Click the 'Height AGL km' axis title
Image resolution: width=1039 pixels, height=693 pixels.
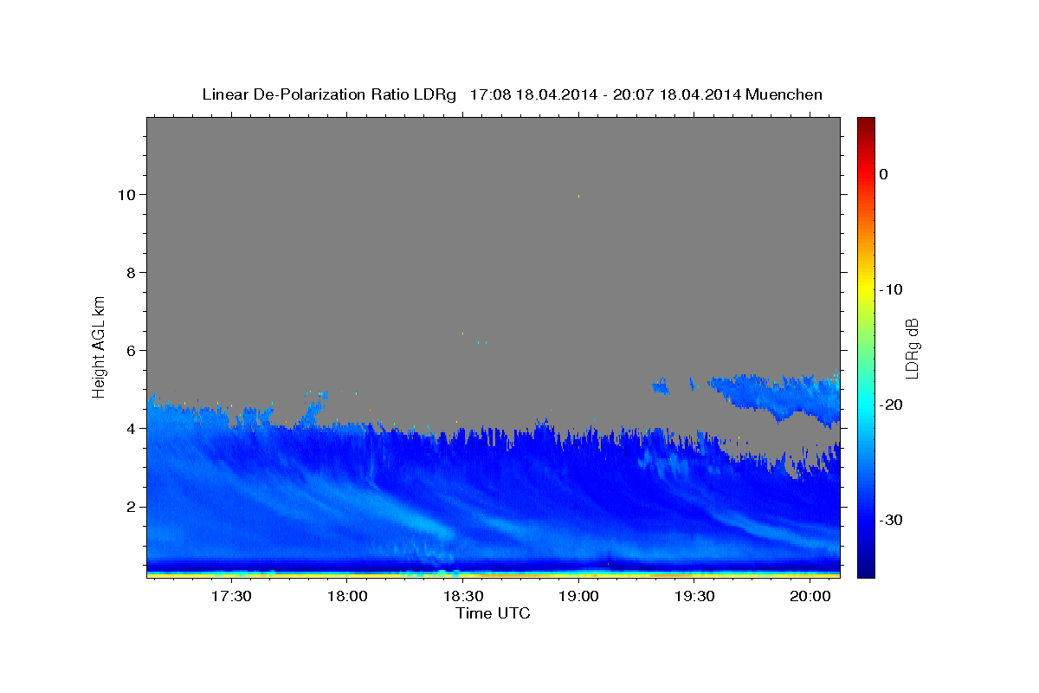[x=99, y=346]
